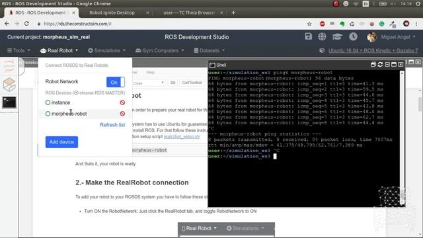Click the clock history icon
423x238 pixels.
click(x=353, y=36)
